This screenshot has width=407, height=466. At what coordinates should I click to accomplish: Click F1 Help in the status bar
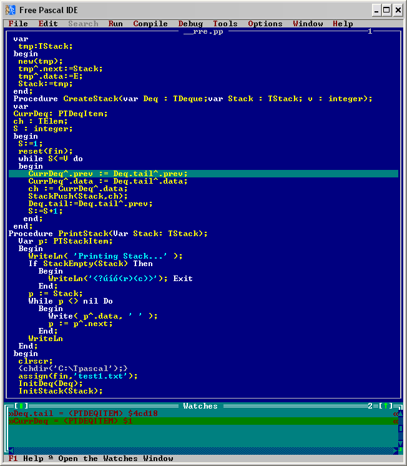[26, 459]
